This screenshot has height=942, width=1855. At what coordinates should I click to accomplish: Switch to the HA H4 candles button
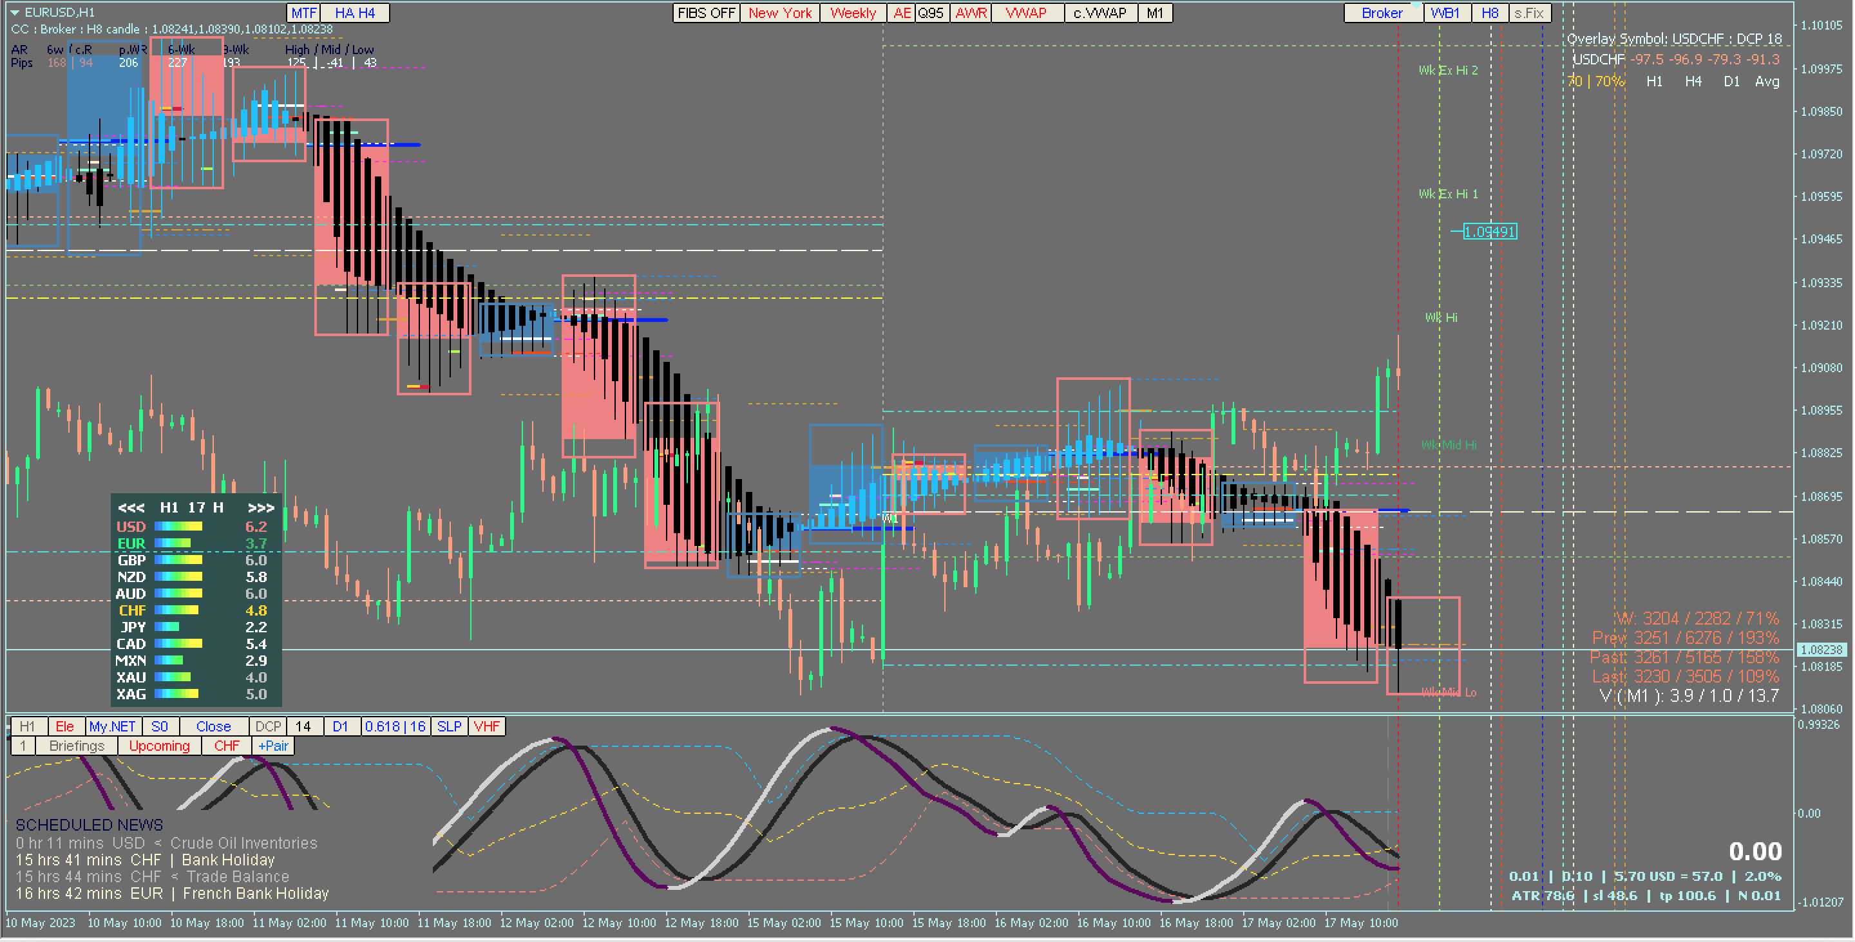[x=354, y=13]
